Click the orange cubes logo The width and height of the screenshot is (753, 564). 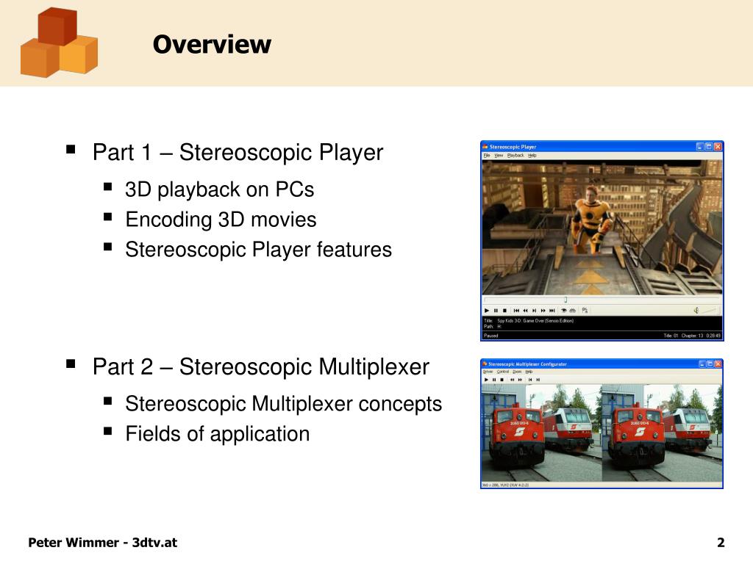(59, 42)
